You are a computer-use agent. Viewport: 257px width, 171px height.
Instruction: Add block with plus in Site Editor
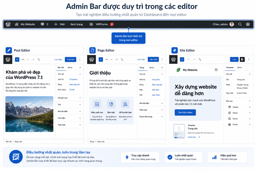click(182, 60)
